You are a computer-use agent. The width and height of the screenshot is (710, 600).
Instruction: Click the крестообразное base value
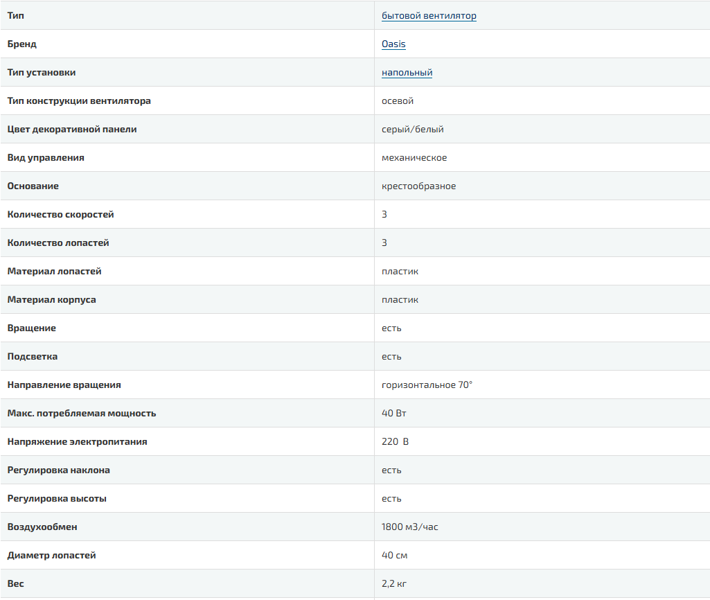419,186
